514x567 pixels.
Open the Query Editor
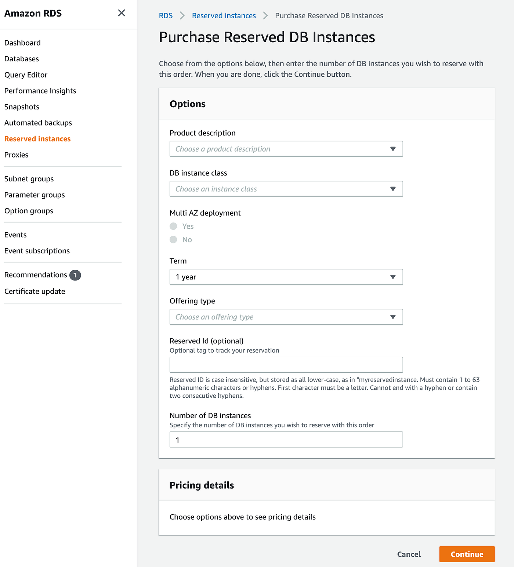(x=26, y=75)
